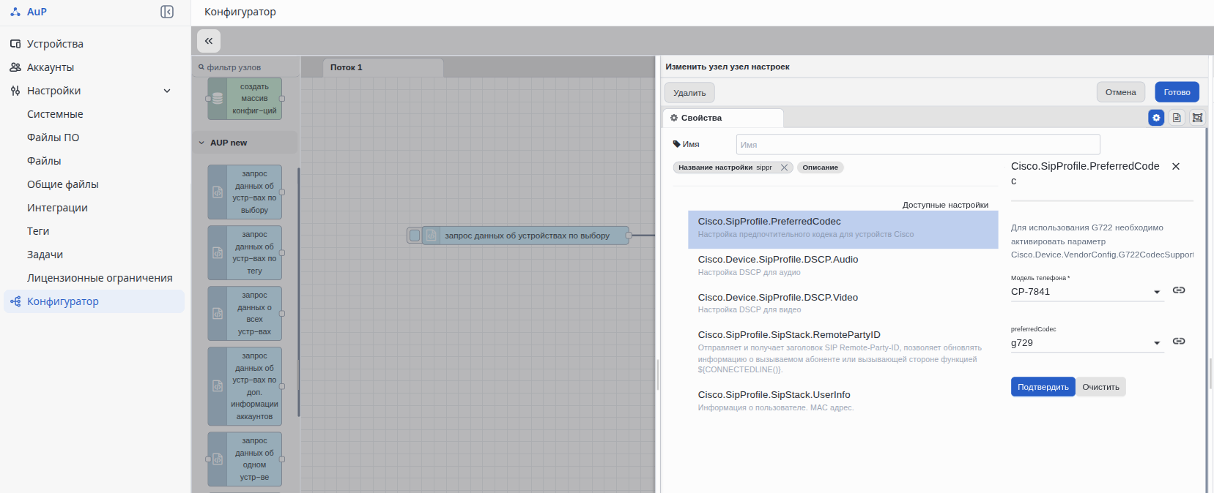The image size is (1214, 493).
Task: Select the Свойства tab
Action: tap(723, 118)
